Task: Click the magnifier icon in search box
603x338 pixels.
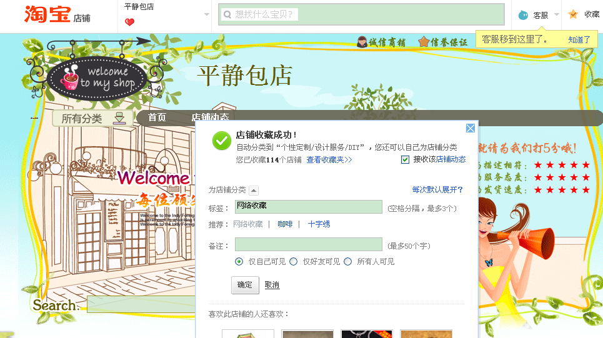Action: [x=227, y=14]
